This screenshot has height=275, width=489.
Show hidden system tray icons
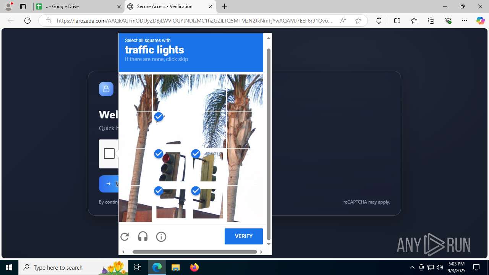click(412, 267)
